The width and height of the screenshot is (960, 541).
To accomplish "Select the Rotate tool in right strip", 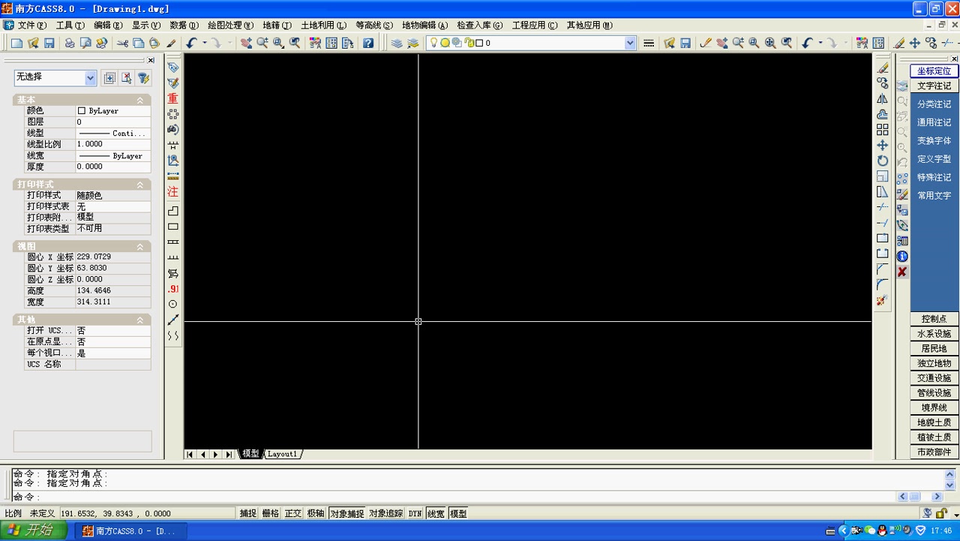I will point(883,161).
